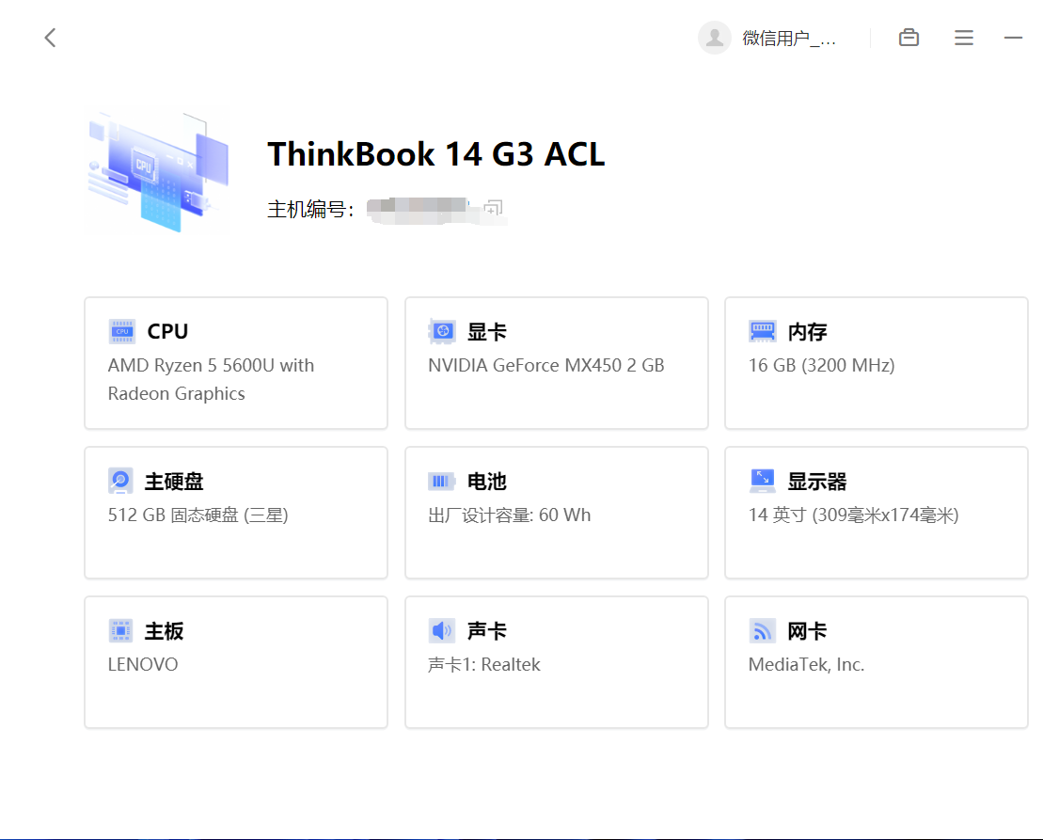Click the CPU chip icon
This screenshot has width=1043, height=840.
point(121,331)
